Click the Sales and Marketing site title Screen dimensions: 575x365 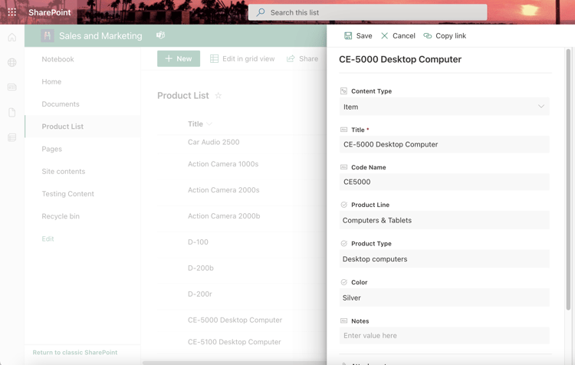pos(100,35)
